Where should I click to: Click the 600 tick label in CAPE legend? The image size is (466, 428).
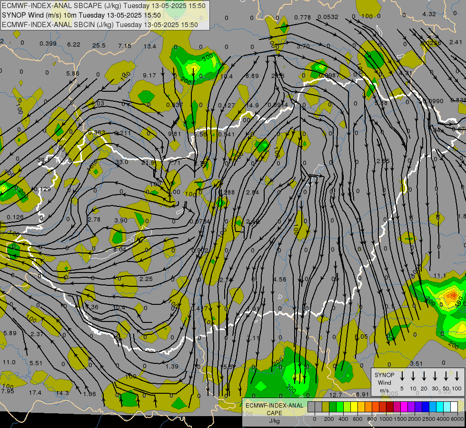[357, 419]
